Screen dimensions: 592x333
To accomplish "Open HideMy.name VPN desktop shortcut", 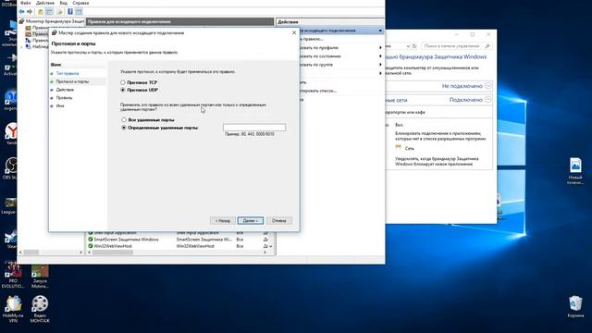I will pyautogui.click(x=13, y=309).
